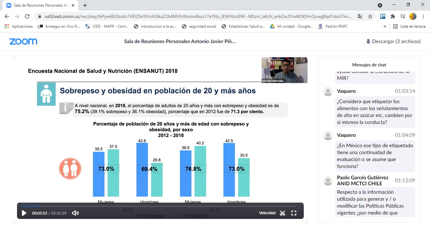Select the Sala de Reuniones Personales tab
Viewport: 430px width, 229px height.
pyautogui.click(x=41, y=5)
